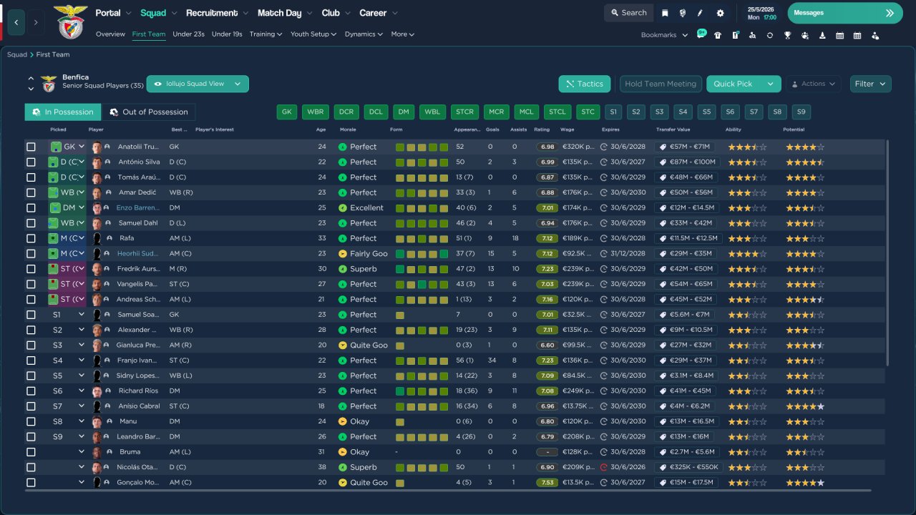The width and height of the screenshot is (916, 515).
Task: Select the checkbox next to Rafa
Action: click(x=31, y=238)
